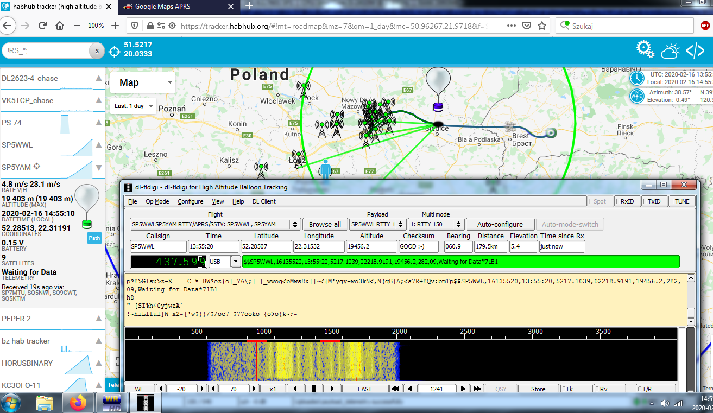Image resolution: width=713 pixels, height=413 pixels.
Task: Select bz-hab-tracker in vehicle list
Action: (x=52, y=341)
